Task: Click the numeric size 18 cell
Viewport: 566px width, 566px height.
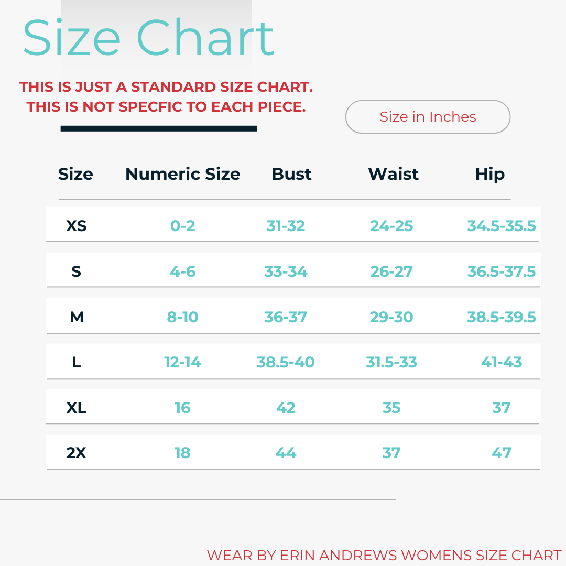Action: (x=182, y=453)
